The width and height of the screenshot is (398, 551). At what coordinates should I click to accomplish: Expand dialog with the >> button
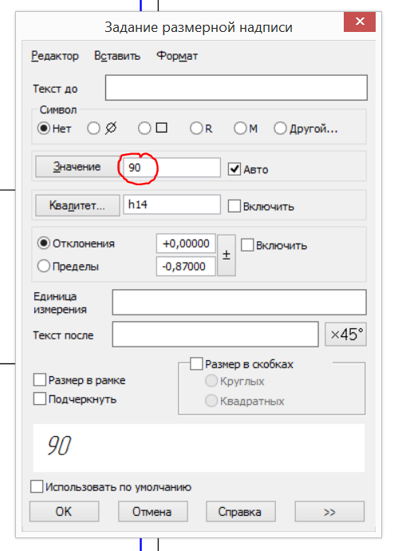point(329,512)
